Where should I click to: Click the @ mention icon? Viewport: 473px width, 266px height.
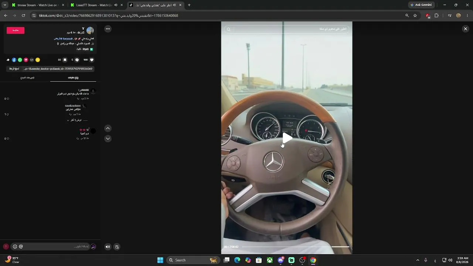[x=21, y=246]
